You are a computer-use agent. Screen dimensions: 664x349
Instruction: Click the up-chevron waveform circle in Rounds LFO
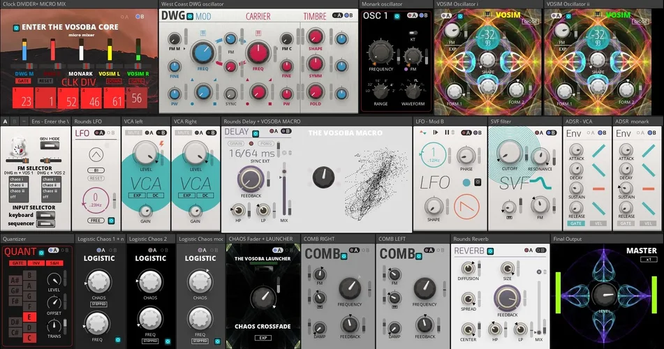(x=96, y=154)
